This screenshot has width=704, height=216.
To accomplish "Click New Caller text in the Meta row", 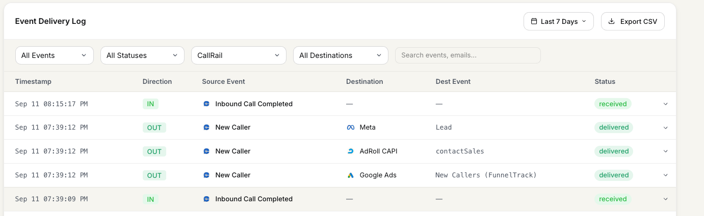I will [233, 128].
